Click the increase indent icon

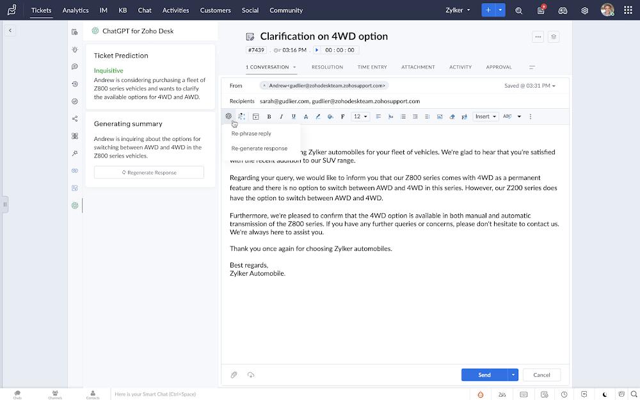[x=415, y=116]
